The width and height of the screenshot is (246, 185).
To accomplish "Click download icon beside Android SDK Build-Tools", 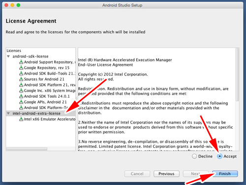I will click(x=21, y=74).
